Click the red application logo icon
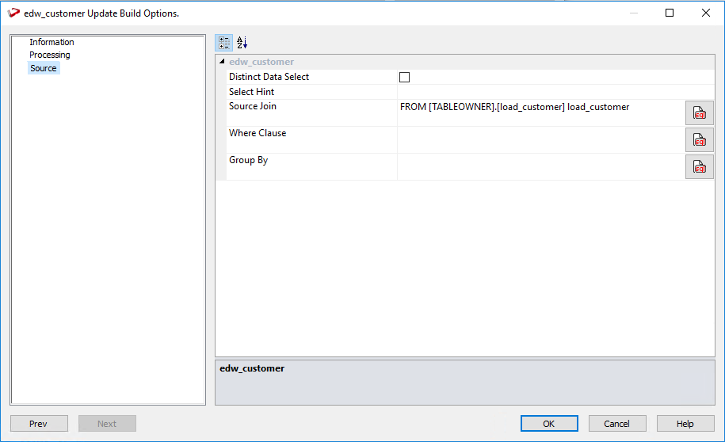The width and height of the screenshot is (725, 442). (x=13, y=13)
